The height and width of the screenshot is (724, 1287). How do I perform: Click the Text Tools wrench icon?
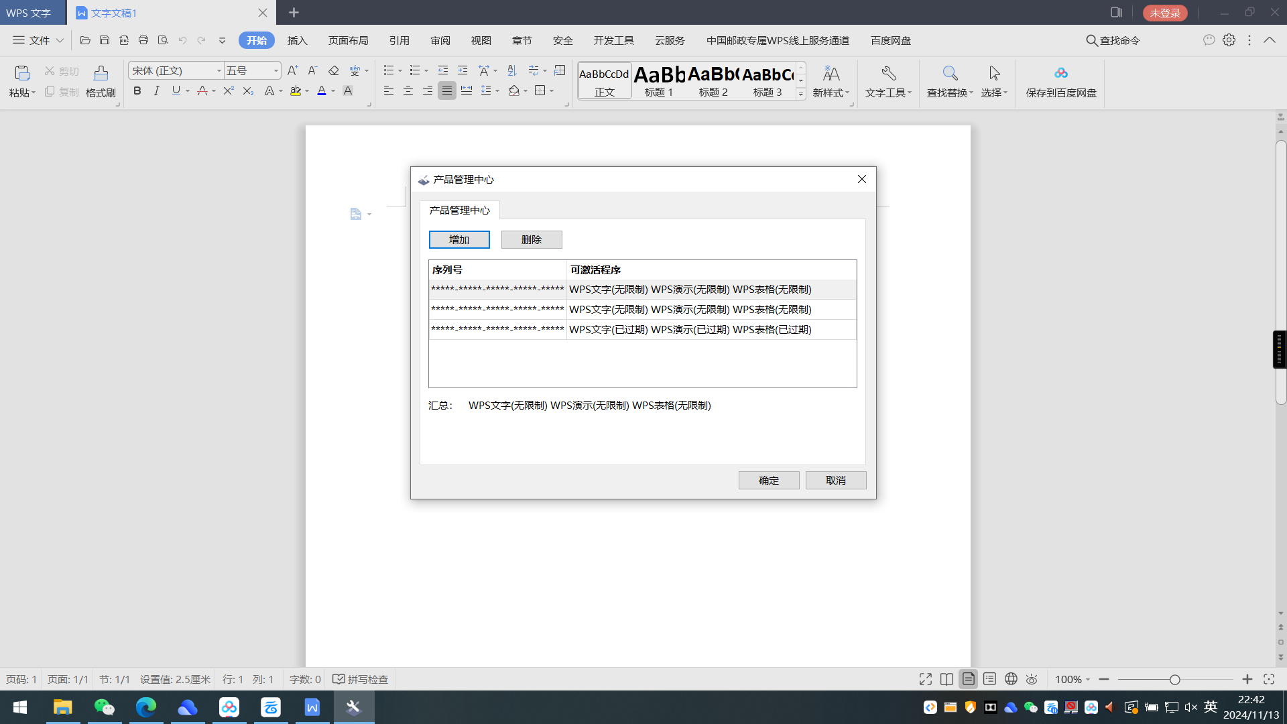coord(888,73)
